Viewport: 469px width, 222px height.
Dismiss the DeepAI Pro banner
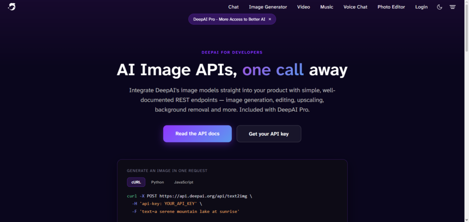pos(270,19)
